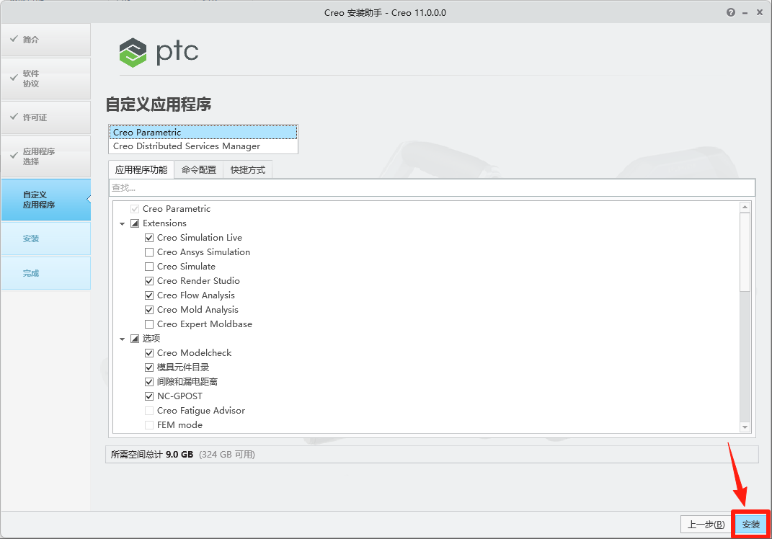Disable Creo Simulation Live

click(x=148, y=237)
